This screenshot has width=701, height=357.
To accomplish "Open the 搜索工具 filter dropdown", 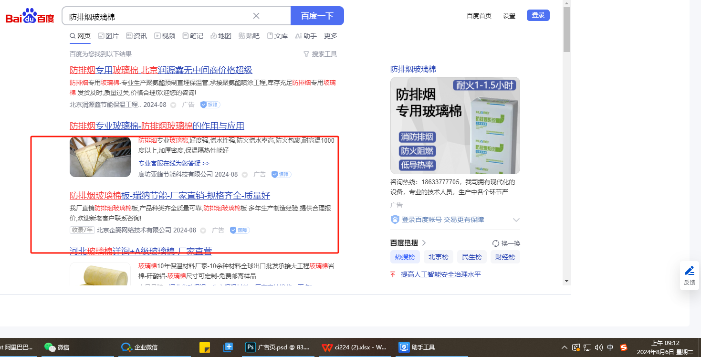I will tap(320, 54).
